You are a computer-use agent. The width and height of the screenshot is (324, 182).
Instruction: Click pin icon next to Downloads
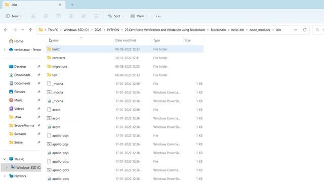point(39,75)
